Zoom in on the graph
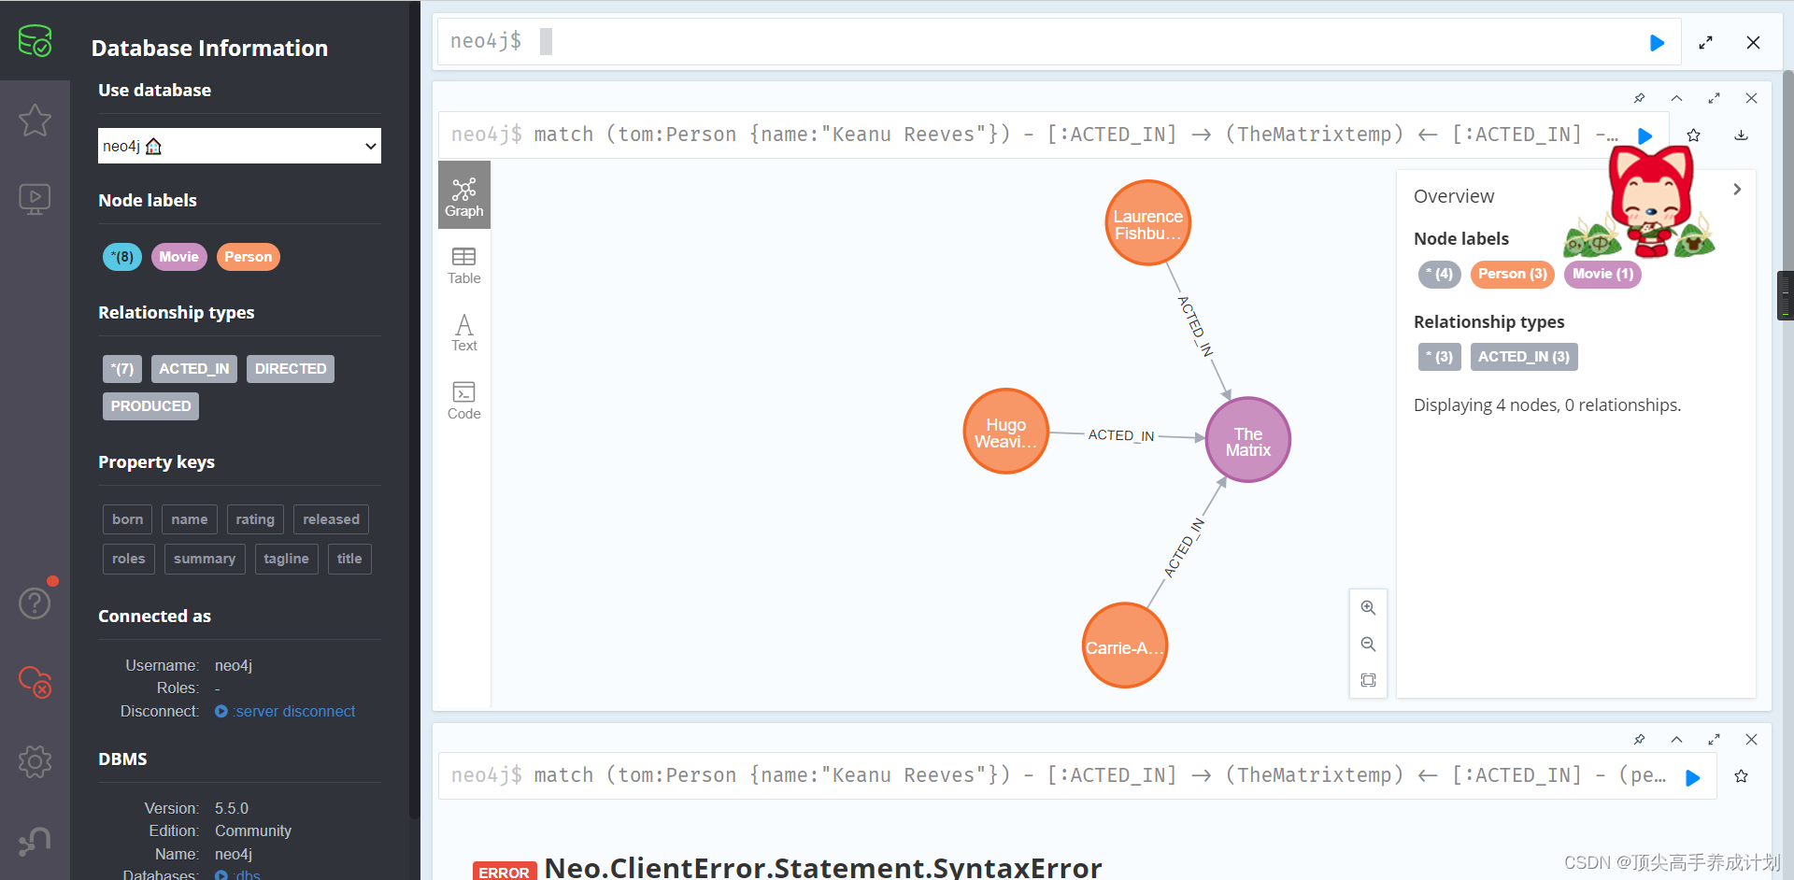Image resolution: width=1794 pixels, height=880 pixels. (1368, 608)
